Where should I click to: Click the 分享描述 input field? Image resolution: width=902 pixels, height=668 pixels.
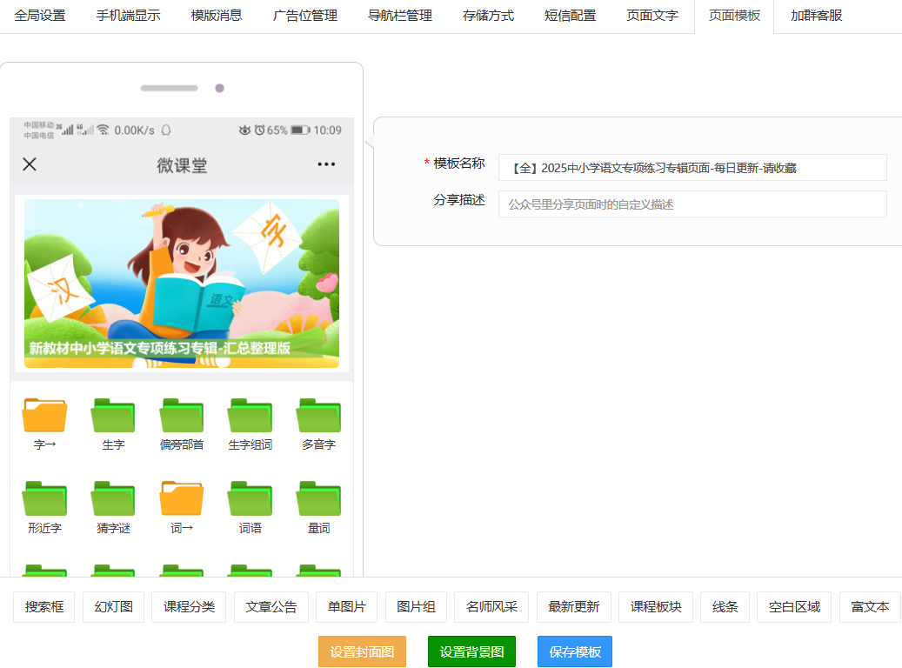692,204
